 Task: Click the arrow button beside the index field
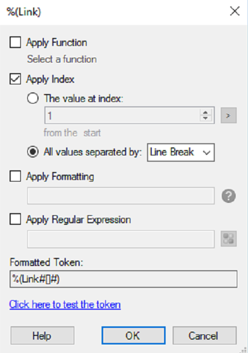229,115
